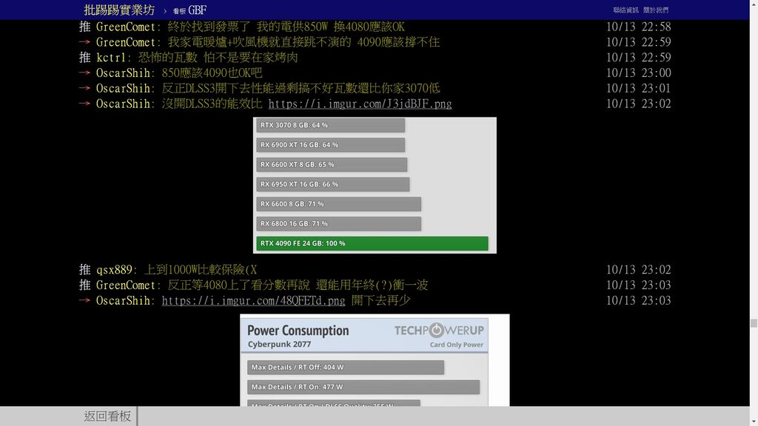This screenshot has height=426, width=758.
Task: Click comment text '終於找到發票了 我的電供850W 換4080應該OK'
Action: 286,27
